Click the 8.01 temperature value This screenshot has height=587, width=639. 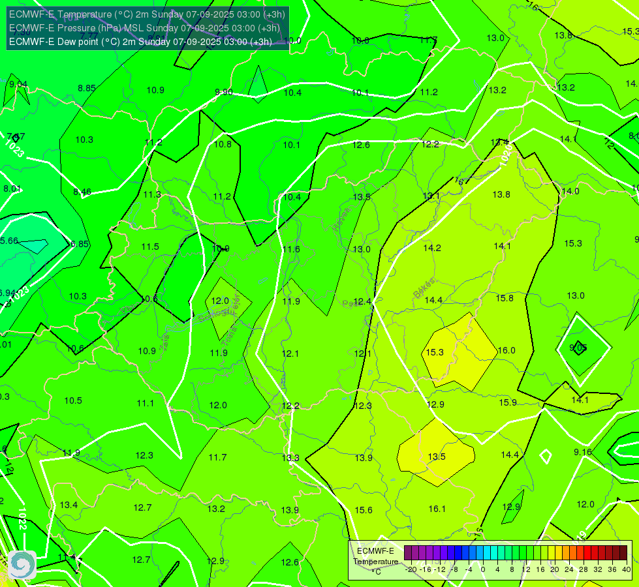[12, 188]
